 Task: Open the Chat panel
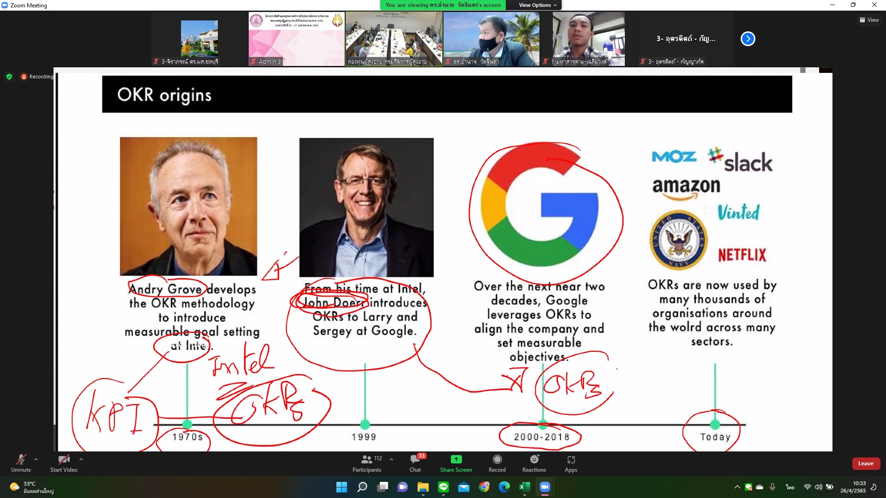[415, 463]
